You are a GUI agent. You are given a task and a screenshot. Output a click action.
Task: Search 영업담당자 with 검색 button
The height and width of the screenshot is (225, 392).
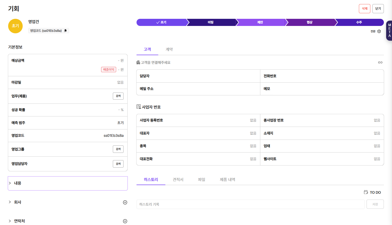(x=118, y=164)
